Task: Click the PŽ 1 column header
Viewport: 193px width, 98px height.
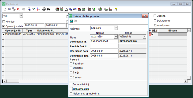Action: [x=155, y=31]
